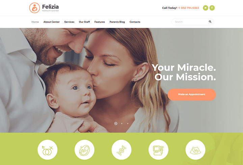243x165 pixels.
Task: Click the Make an Appointment button
Action: (x=192, y=95)
